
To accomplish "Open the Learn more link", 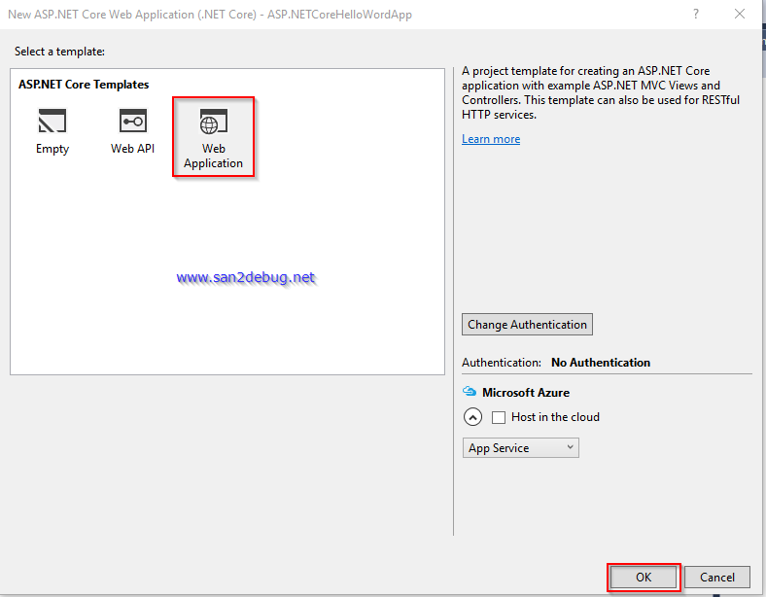I will tap(491, 139).
